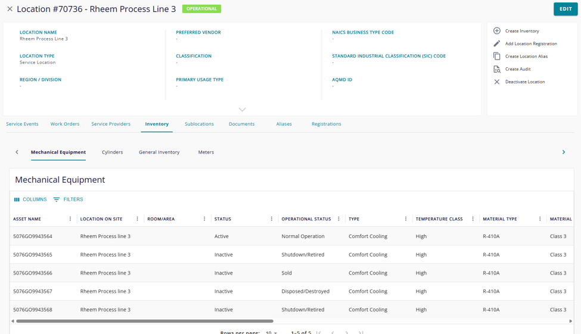Screen dimensions: 581x334
Task: Choose the Create Location Alias action
Action: [526, 57]
